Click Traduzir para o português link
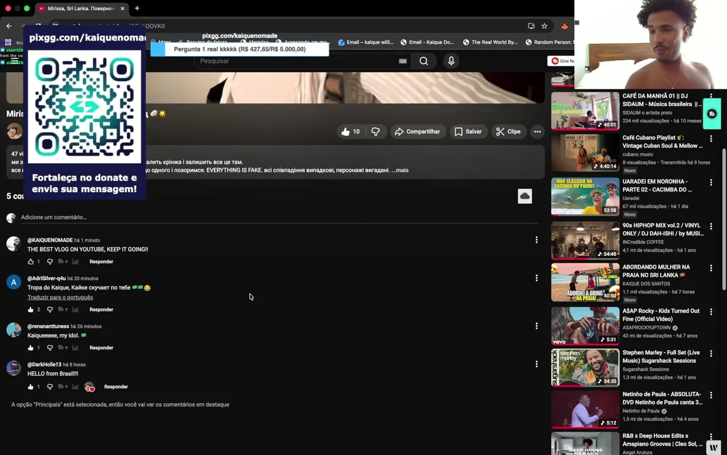The width and height of the screenshot is (727, 455). click(60, 297)
